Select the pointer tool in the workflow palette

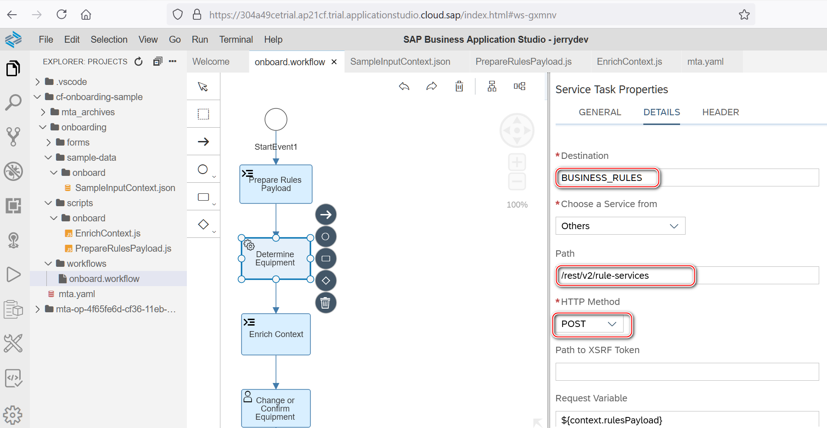203,86
